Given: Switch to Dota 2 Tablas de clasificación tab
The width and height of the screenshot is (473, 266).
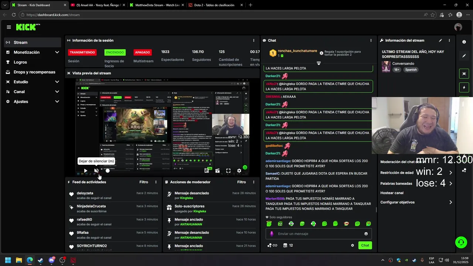Looking at the screenshot, I should coord(215,5).
